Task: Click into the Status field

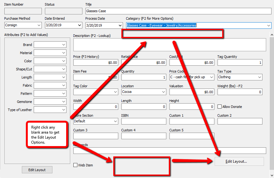Action: coord(63,11)
